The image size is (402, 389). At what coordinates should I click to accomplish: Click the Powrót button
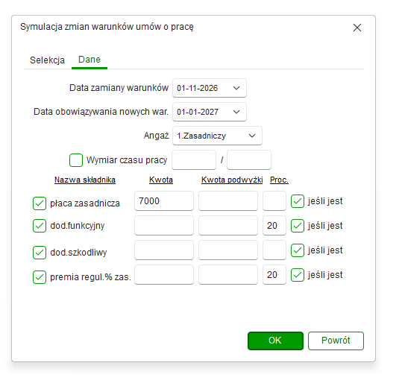(336, 341)
